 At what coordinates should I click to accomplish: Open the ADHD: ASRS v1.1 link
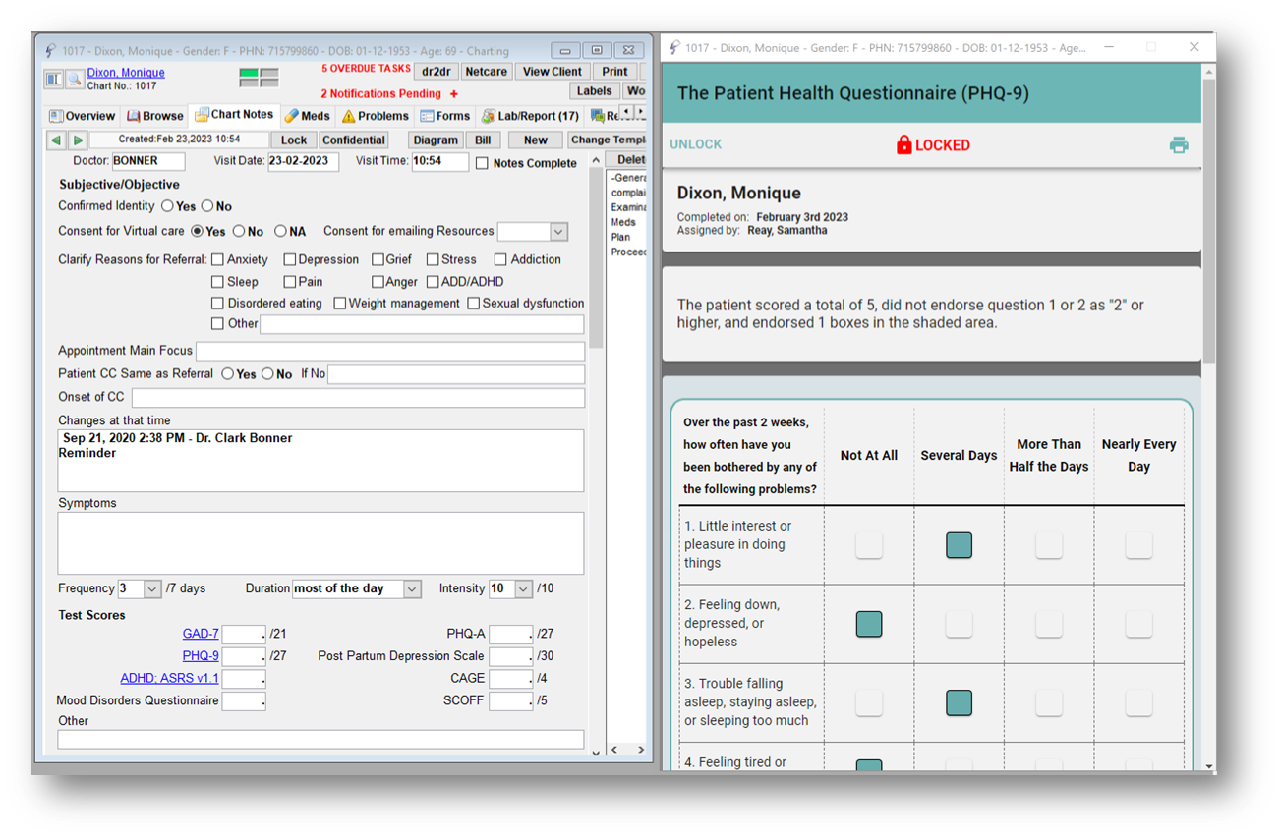click(169, 679)
